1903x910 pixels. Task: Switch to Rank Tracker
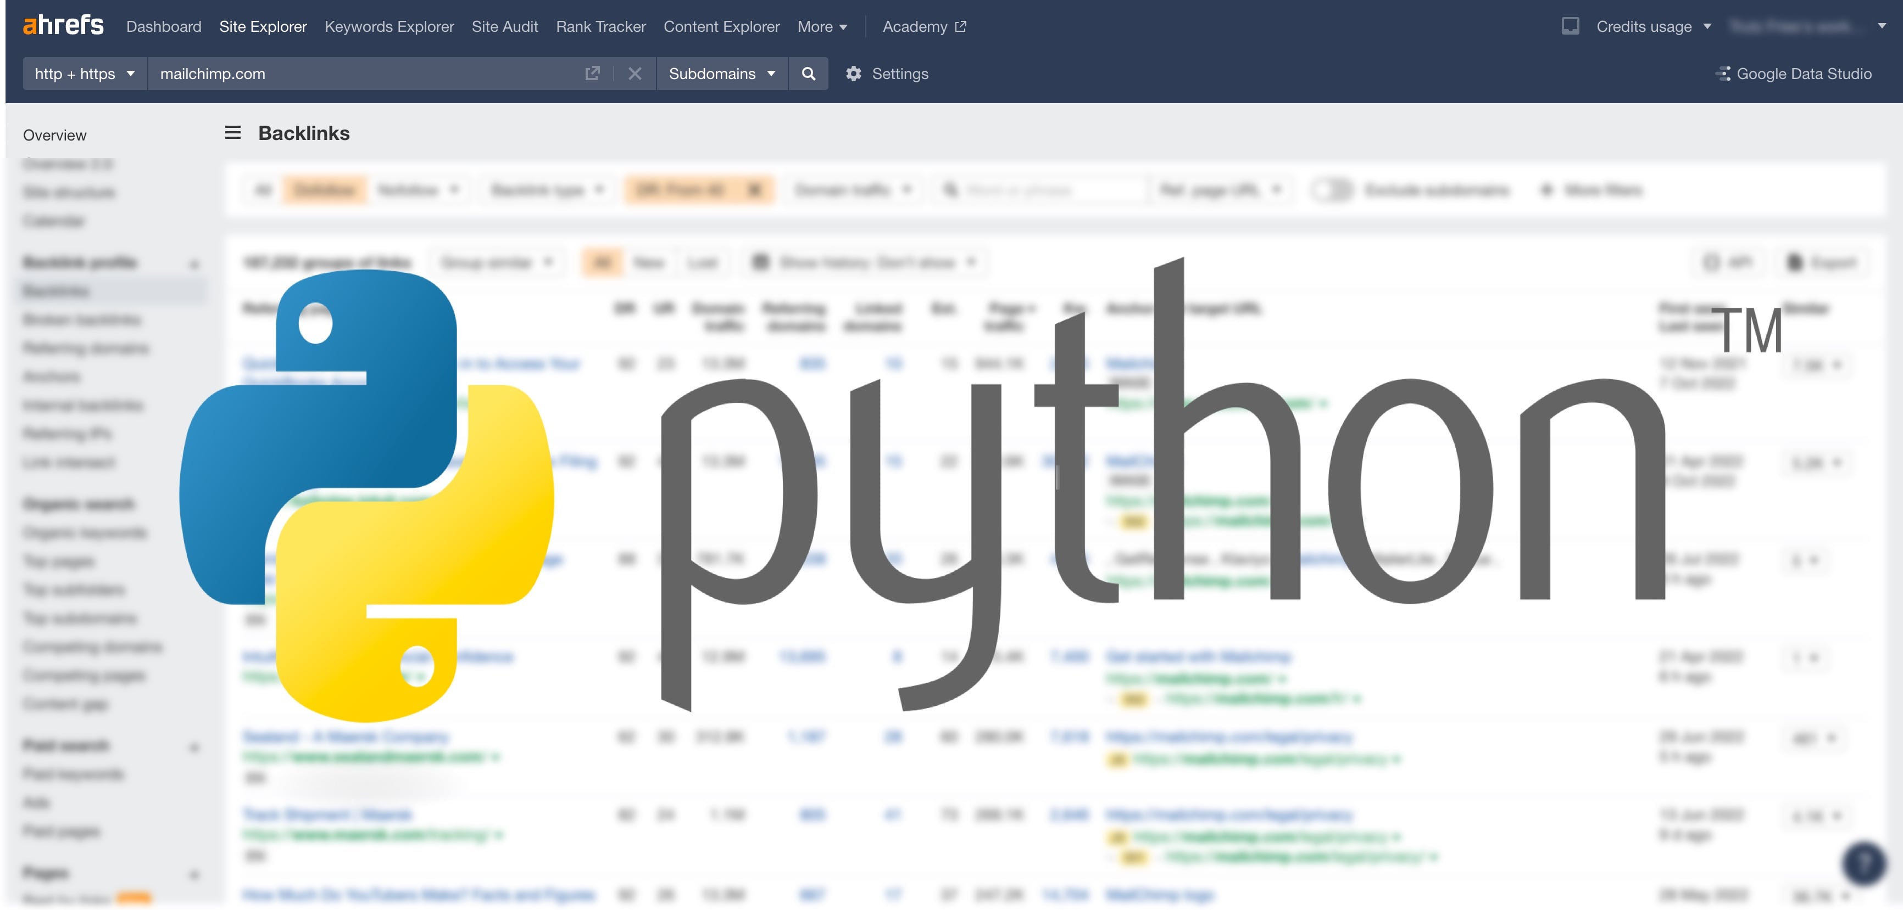600,26
